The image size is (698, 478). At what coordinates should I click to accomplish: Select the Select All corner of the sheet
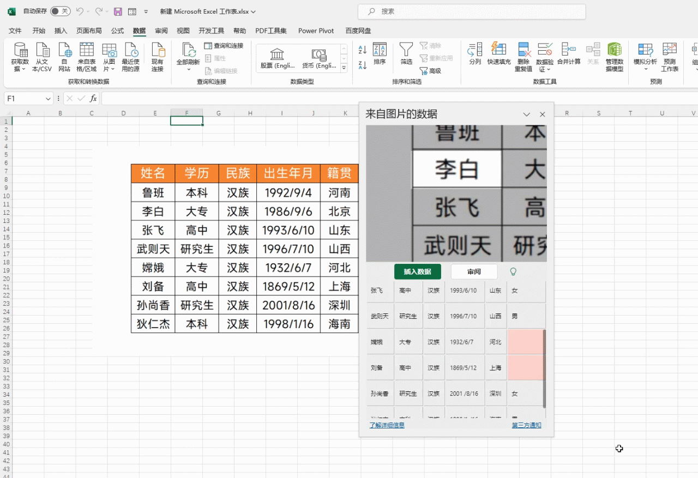tap(6, 113)
